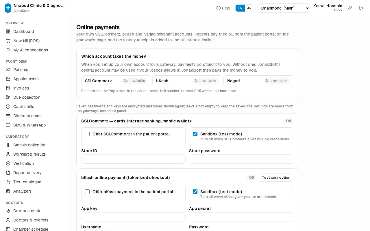The height and width of the screenshot is (231, 370).
Task: Click the Report delivery icon
Action: [x=8, y=173]
